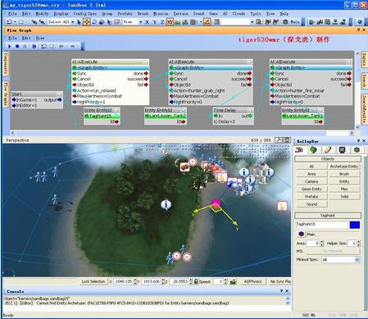This screenshot has width=368, height=319.
Task: Open the View coordinate system dropdown
Action: click(141, 22)
